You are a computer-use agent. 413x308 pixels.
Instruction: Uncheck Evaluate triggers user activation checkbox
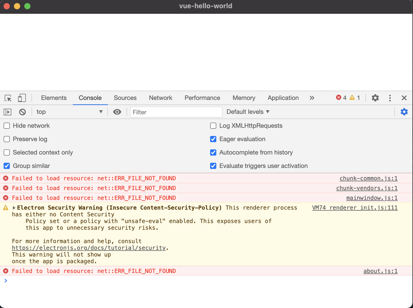(213, 166)
